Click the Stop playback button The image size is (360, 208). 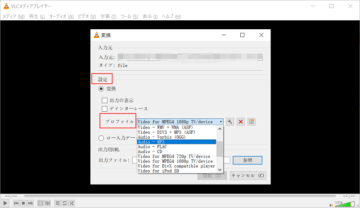point(23,203)
